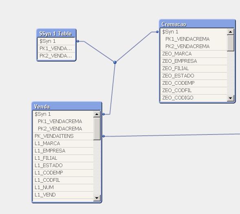This screenshot has height=214, width=240.
Task: Click scroll up arrow in Cremacao table
Action: click(230, 32)
